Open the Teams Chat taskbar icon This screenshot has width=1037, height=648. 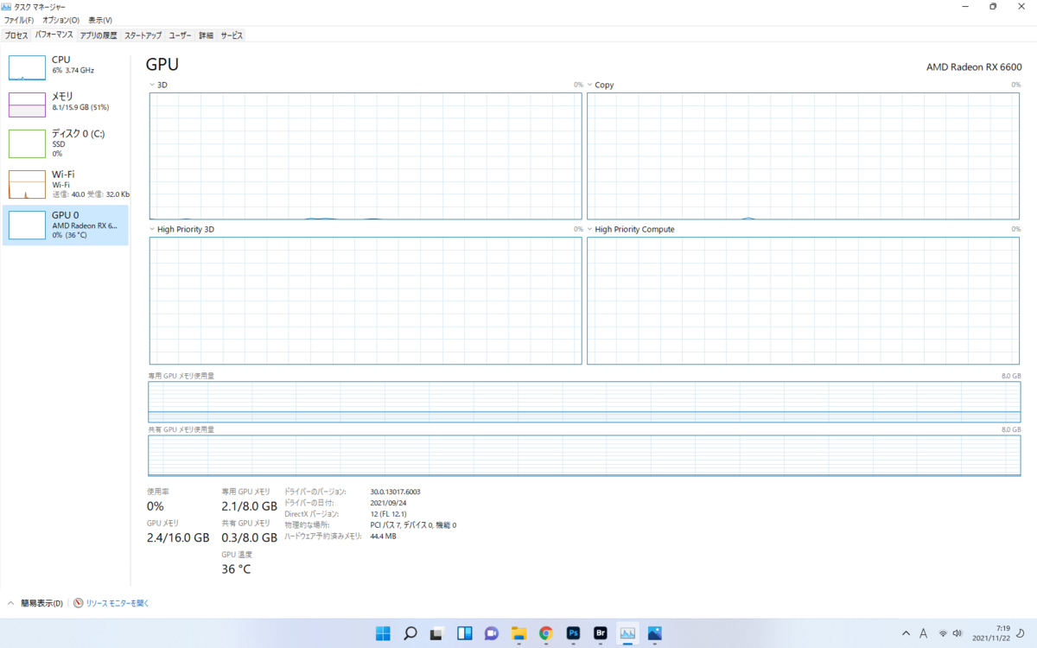pyautogui.click(x=492, y=633)
